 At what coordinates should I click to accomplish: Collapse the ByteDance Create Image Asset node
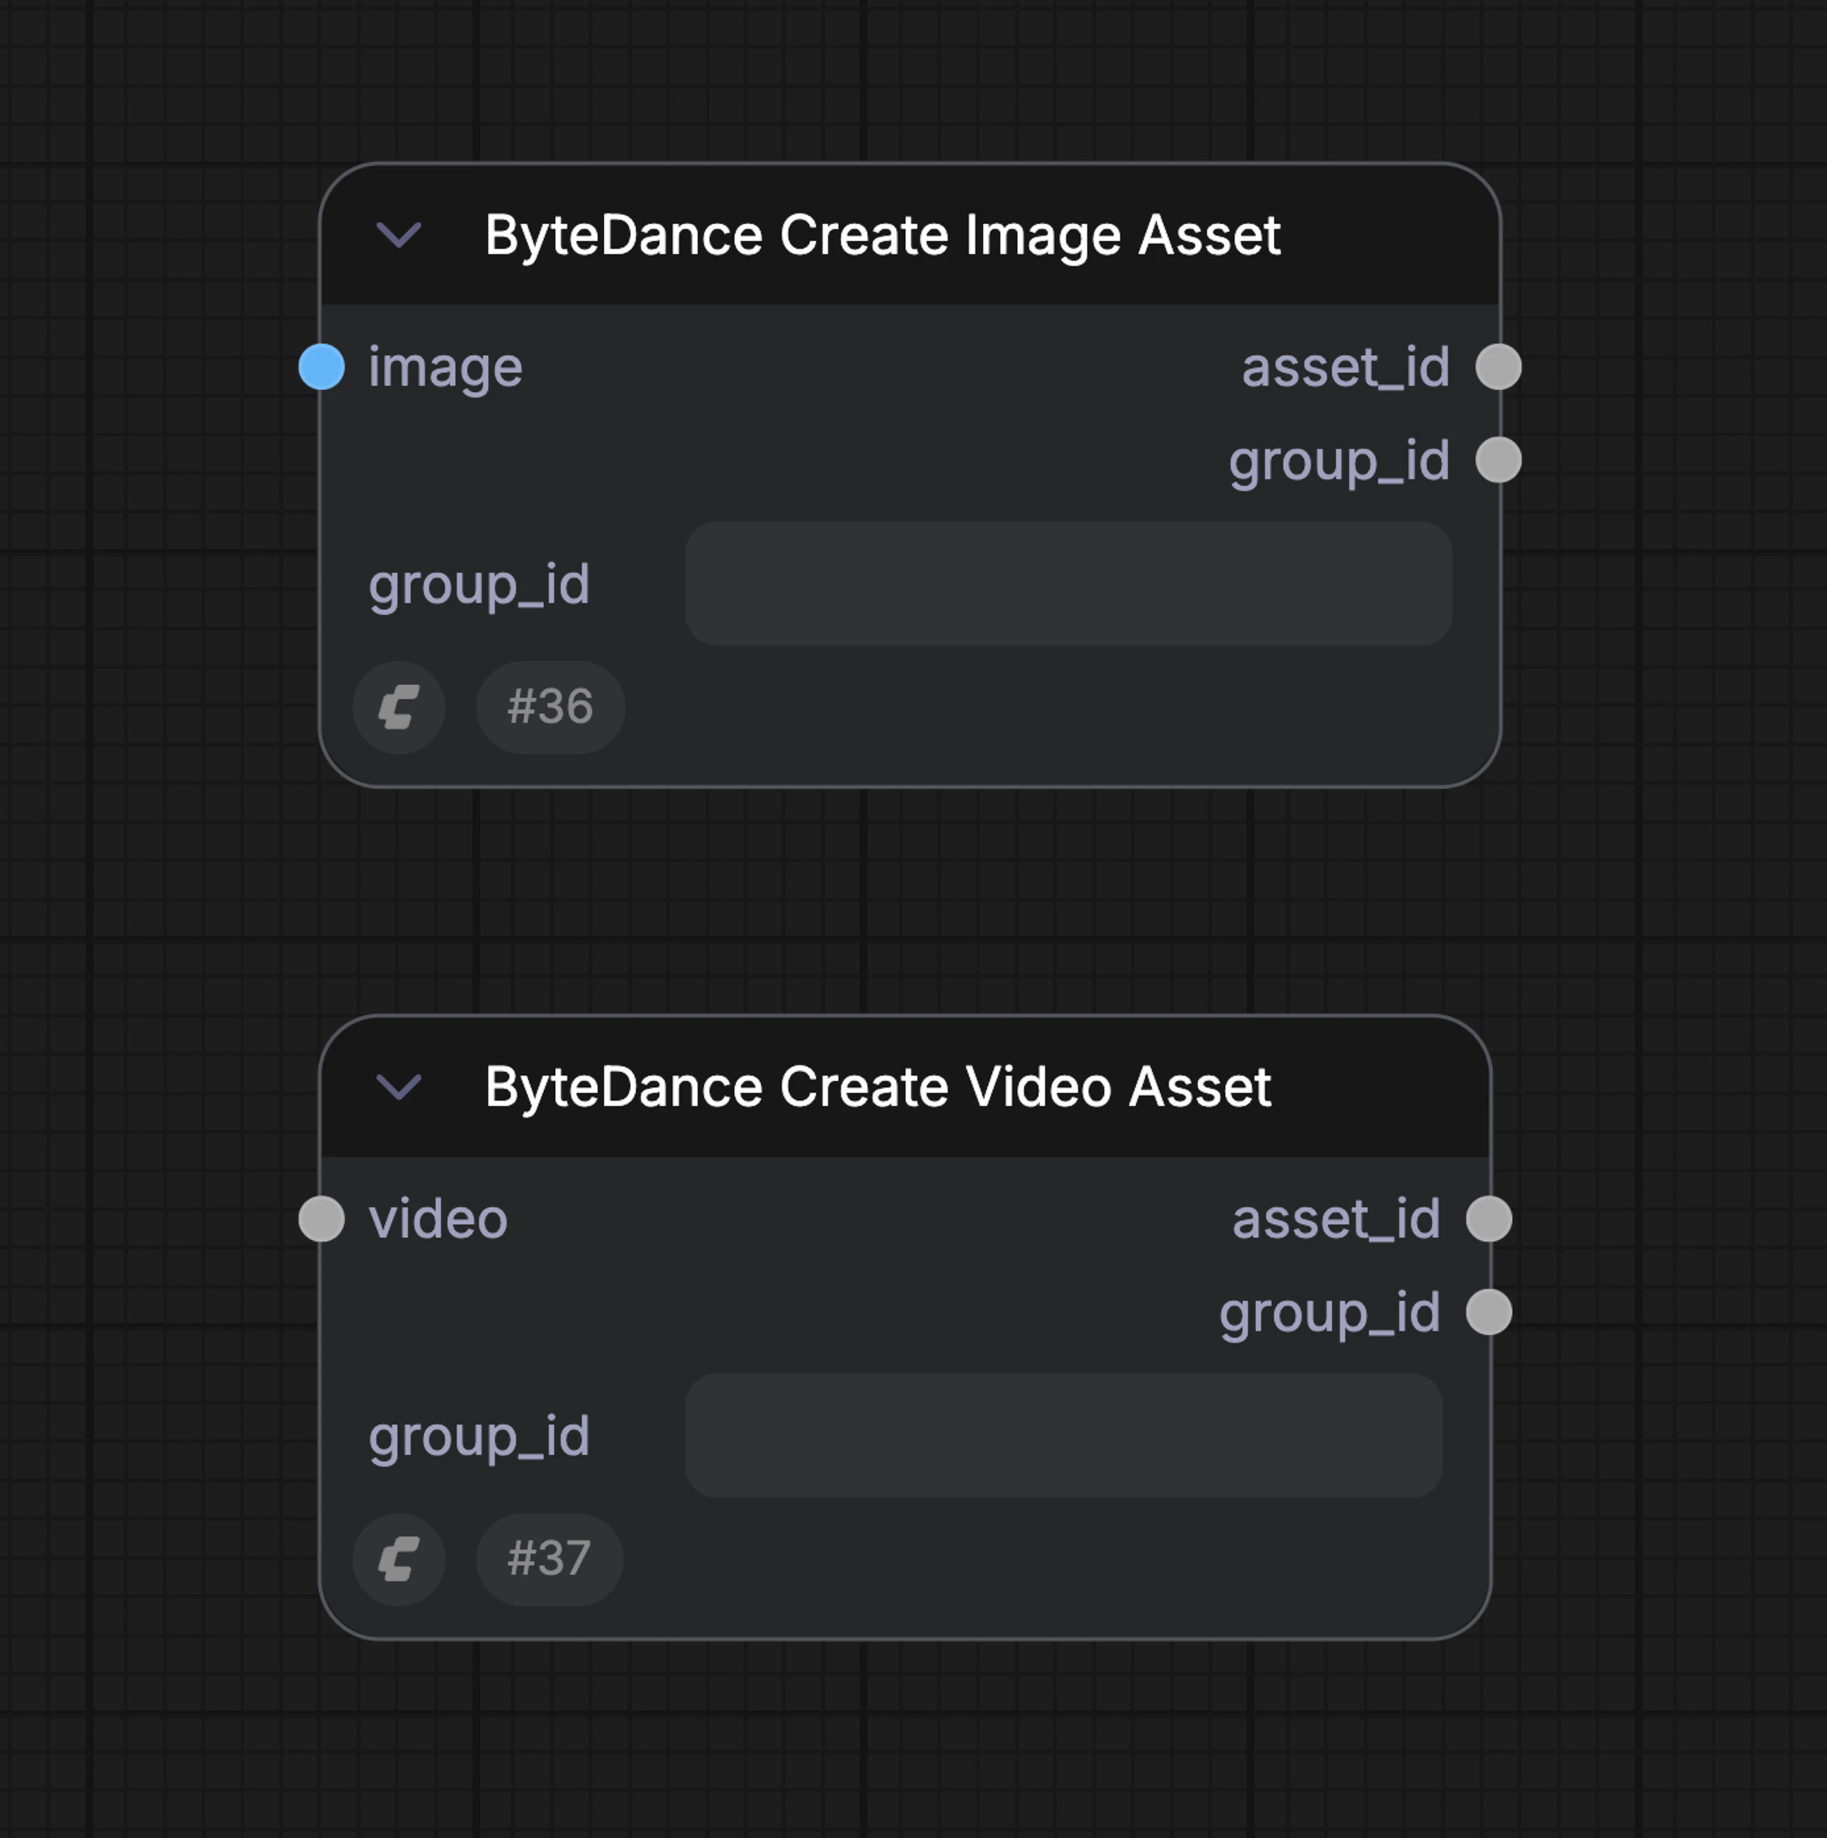(399, 236)
